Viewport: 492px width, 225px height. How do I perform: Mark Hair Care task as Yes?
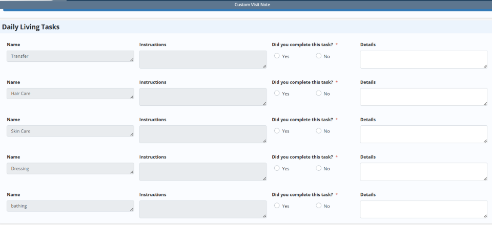(x=277, y=94)
